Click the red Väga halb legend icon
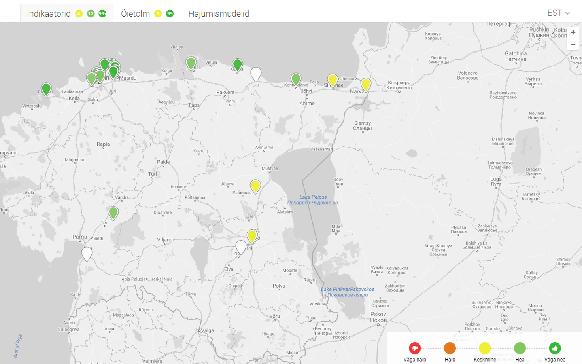 tap(415, 348)
